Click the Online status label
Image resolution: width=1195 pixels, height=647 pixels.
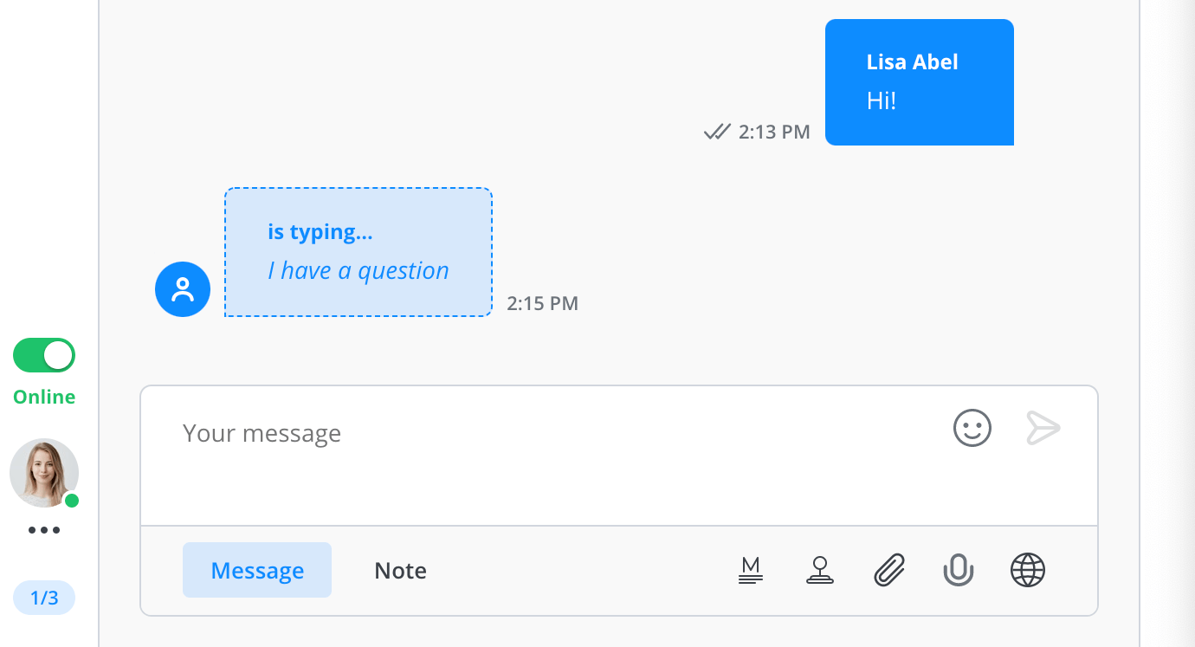coord(43,397)
